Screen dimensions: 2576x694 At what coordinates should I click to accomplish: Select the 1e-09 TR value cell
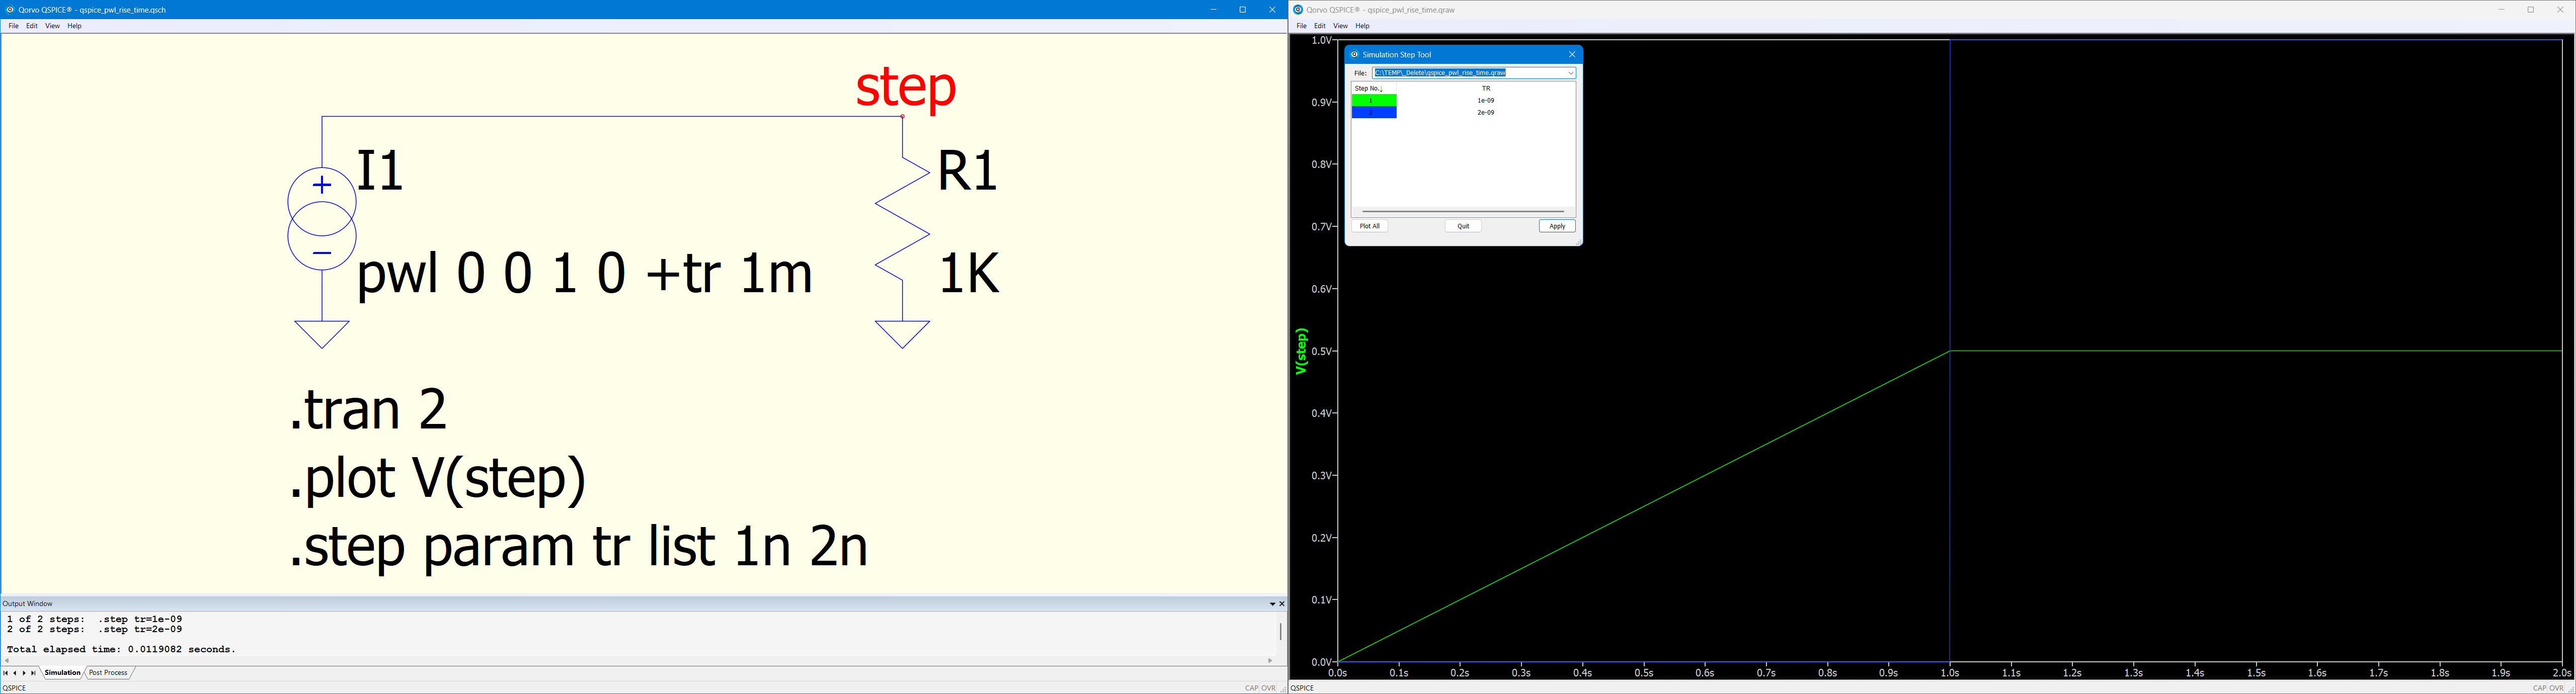(1486, 100)
